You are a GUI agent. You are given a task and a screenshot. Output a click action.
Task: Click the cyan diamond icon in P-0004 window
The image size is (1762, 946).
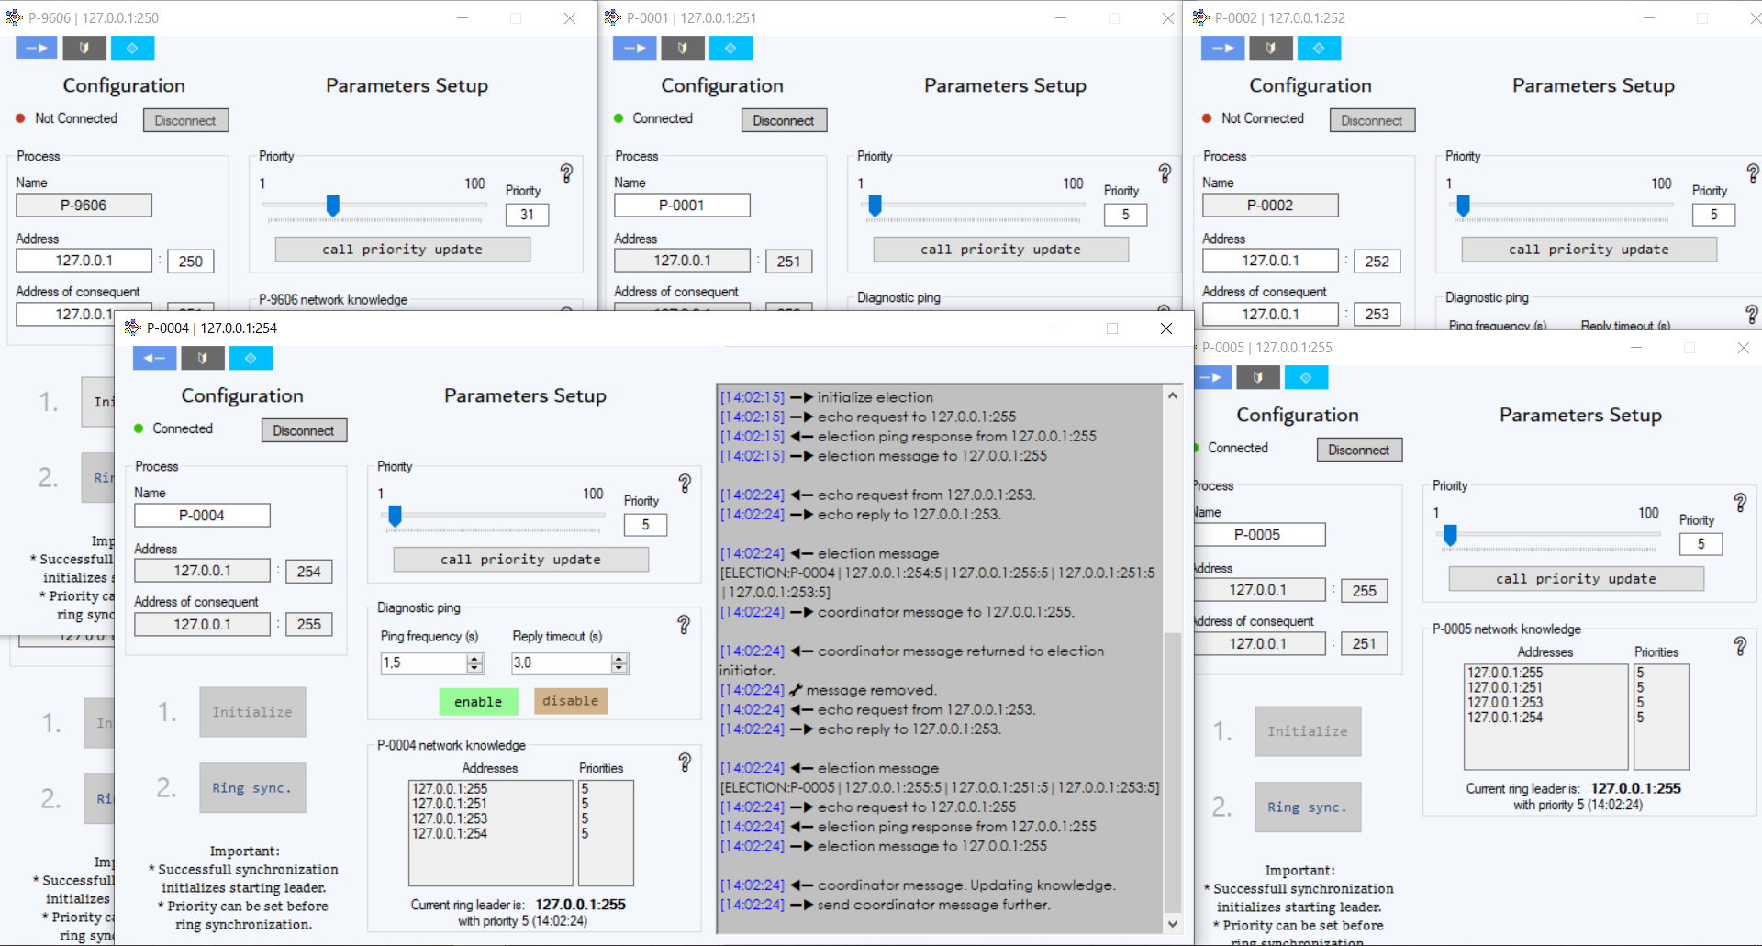[x=251, y=358]
